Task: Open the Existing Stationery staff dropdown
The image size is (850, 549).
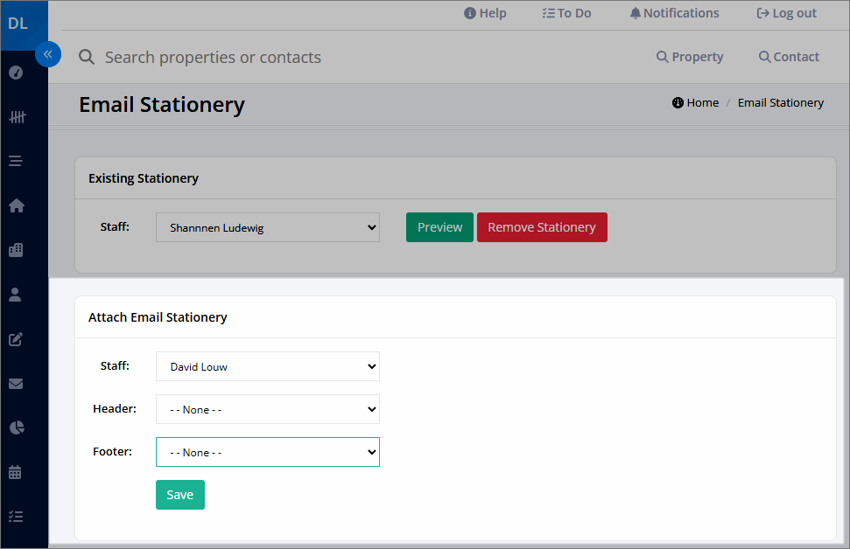Action: point(268,227)
